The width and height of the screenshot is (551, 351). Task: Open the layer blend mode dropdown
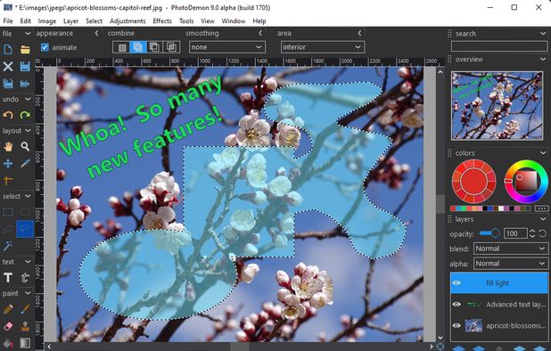(x=511, y=249)
